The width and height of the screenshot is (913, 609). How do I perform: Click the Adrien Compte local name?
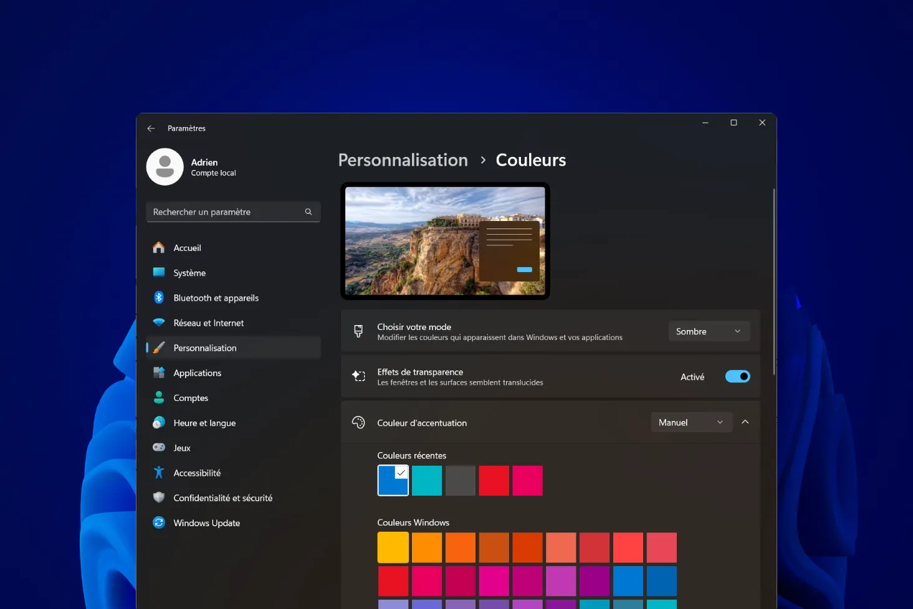click(213, 167)
